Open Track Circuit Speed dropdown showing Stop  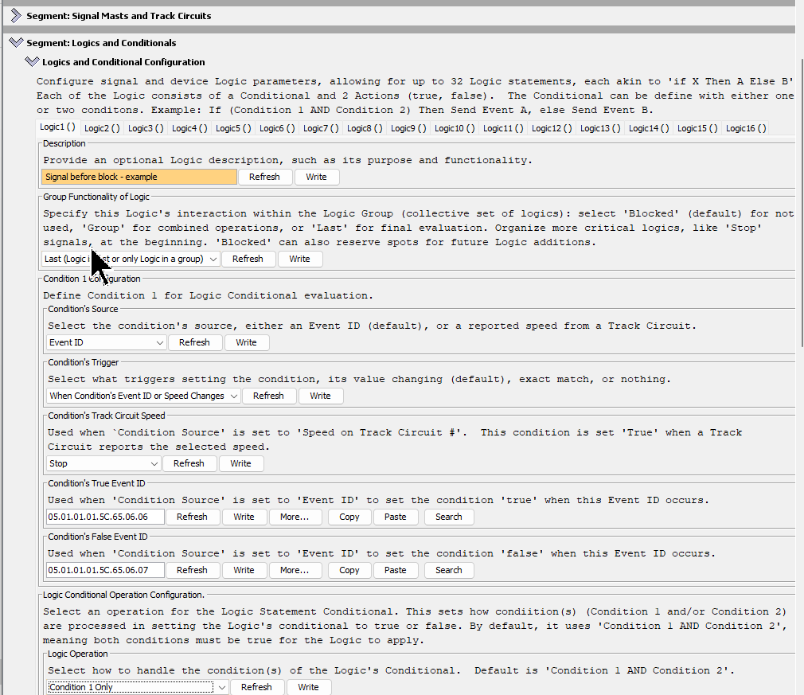coord(103,463)
